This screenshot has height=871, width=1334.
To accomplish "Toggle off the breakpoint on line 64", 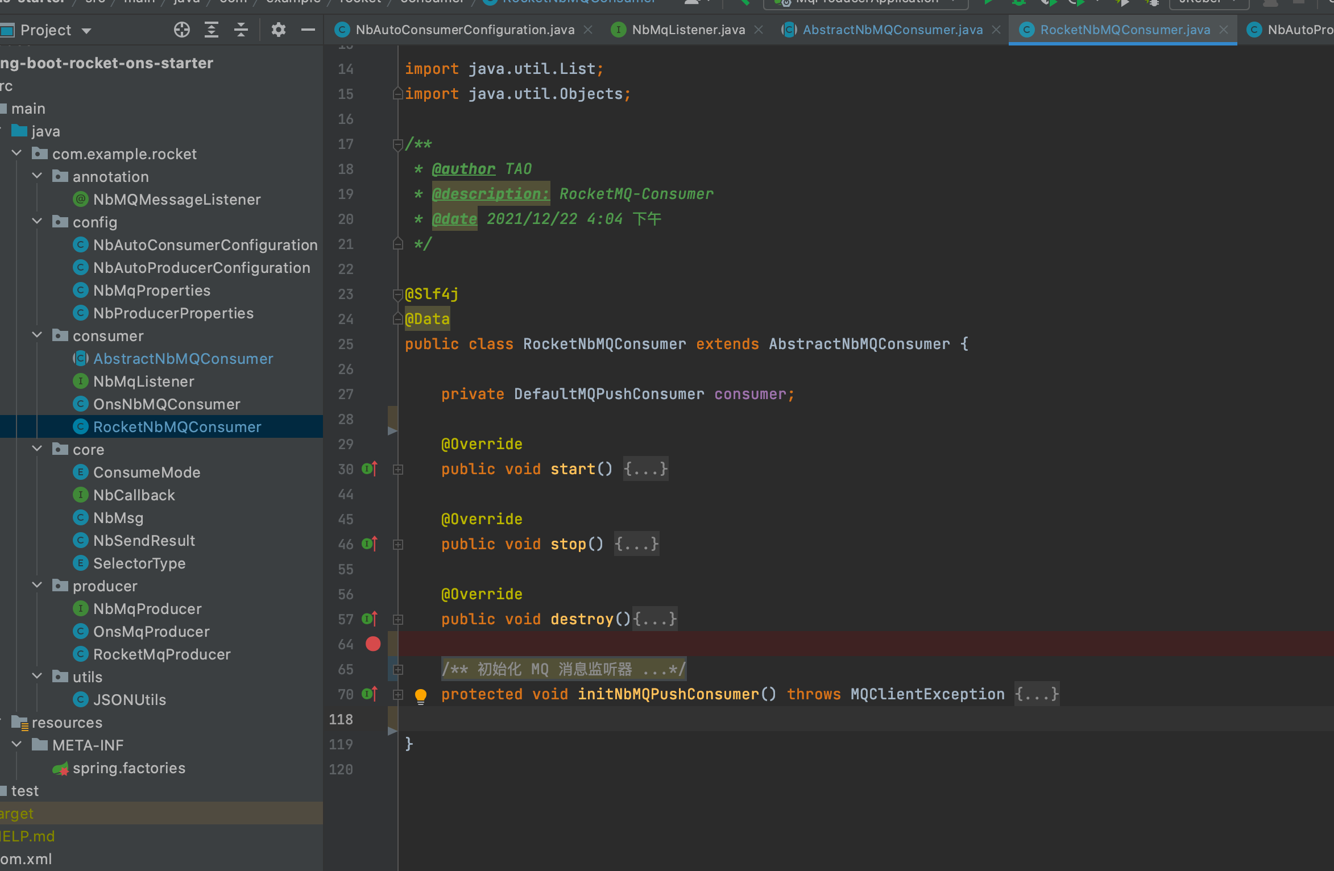I will [373, 644].
